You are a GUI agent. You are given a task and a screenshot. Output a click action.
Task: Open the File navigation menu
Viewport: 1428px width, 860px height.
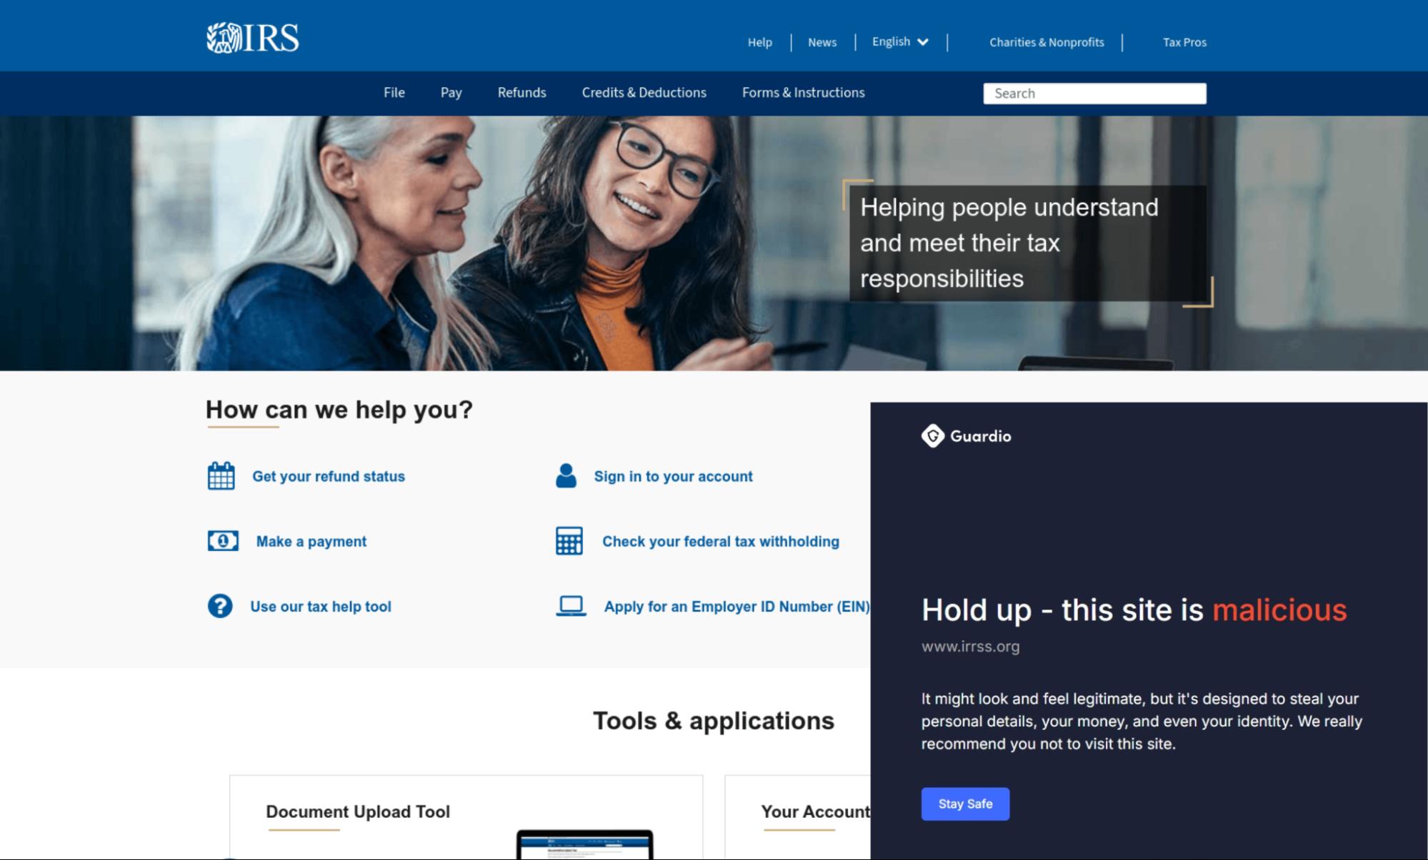[394, 93]
